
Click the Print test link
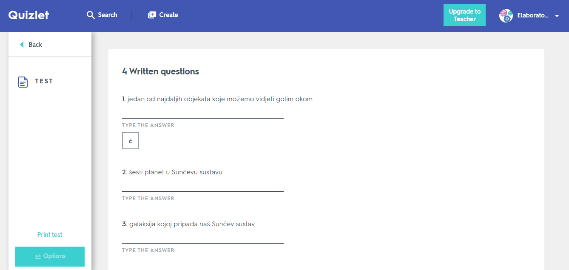click(x=50, y=235)
